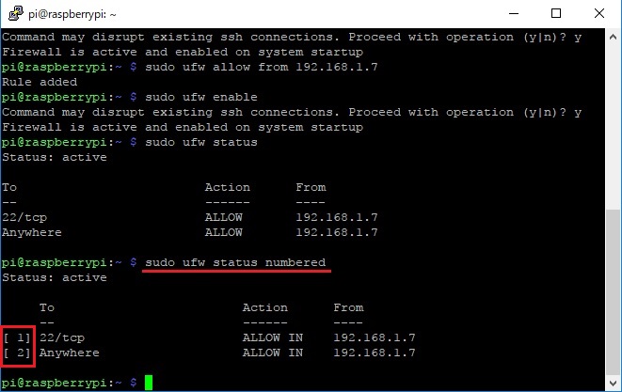Click the 'Action' header in numbered table
Viewport: 622px width, 392px height.
coord(265,307)
